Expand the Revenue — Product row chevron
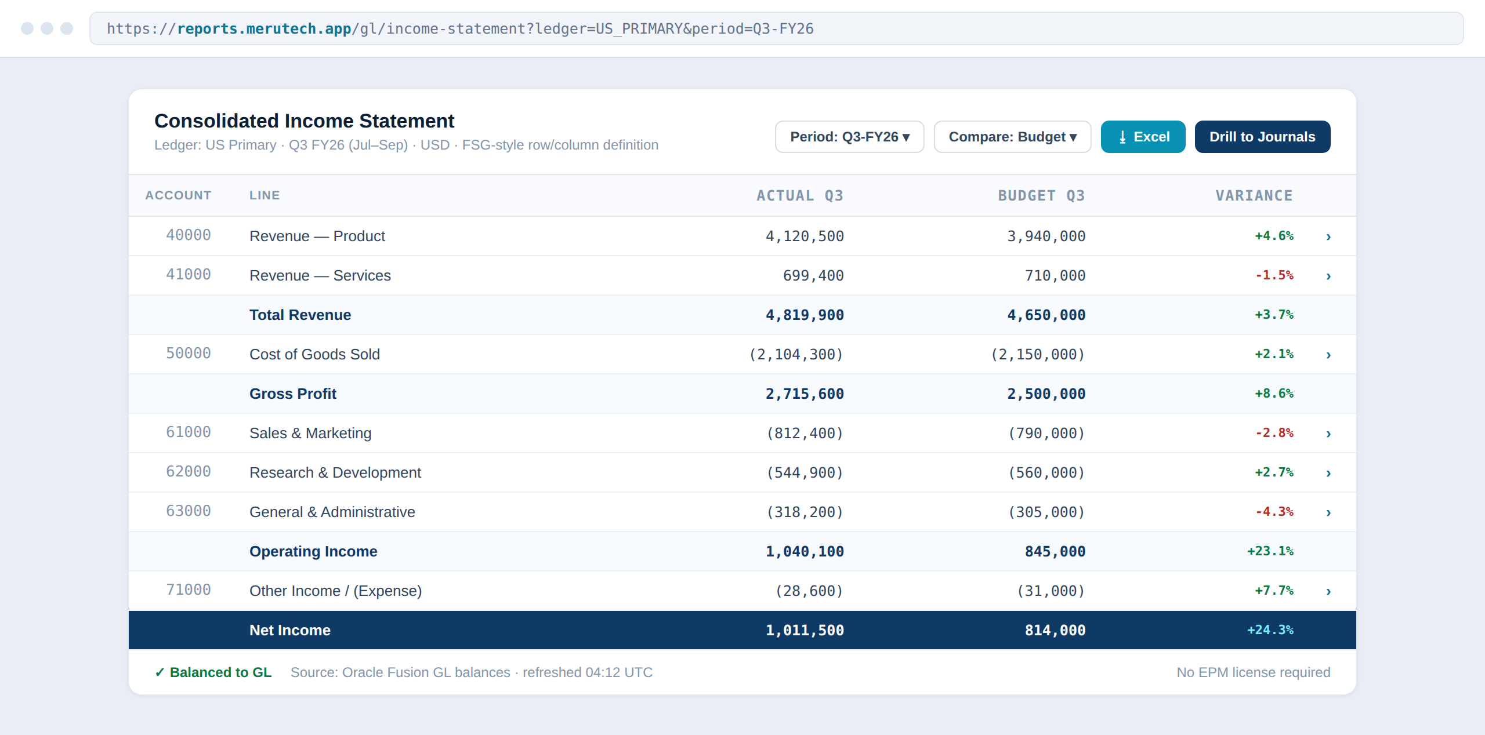The image size is (1485, 735). pos(1328,236)
